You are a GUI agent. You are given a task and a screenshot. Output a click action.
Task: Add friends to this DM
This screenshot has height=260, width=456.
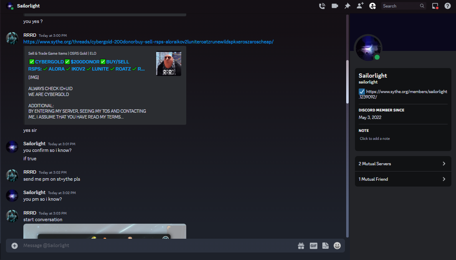click(360, 6)
